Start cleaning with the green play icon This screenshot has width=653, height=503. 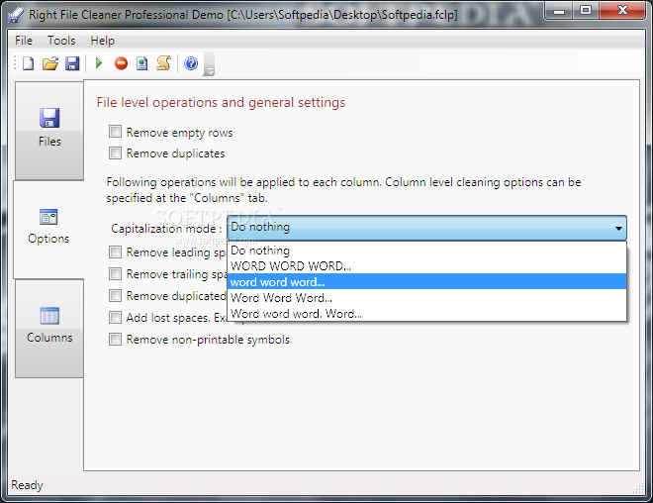click(99, 63)
